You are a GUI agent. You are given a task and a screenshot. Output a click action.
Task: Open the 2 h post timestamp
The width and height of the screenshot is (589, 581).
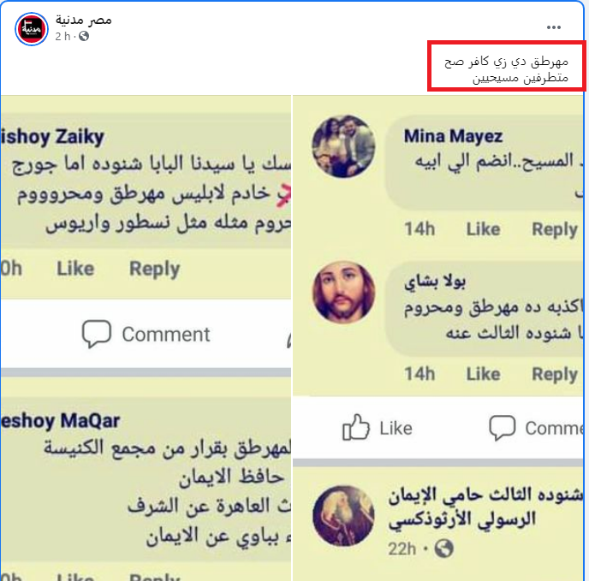[x=62, y=37]
